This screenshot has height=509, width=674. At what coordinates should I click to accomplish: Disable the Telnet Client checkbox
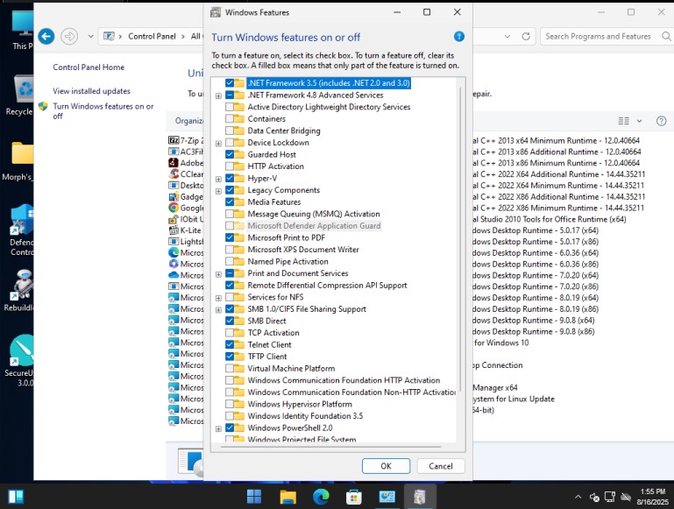[230, 344]
